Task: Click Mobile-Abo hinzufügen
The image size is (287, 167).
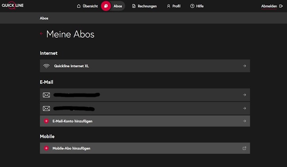Action: coord(145,148)
